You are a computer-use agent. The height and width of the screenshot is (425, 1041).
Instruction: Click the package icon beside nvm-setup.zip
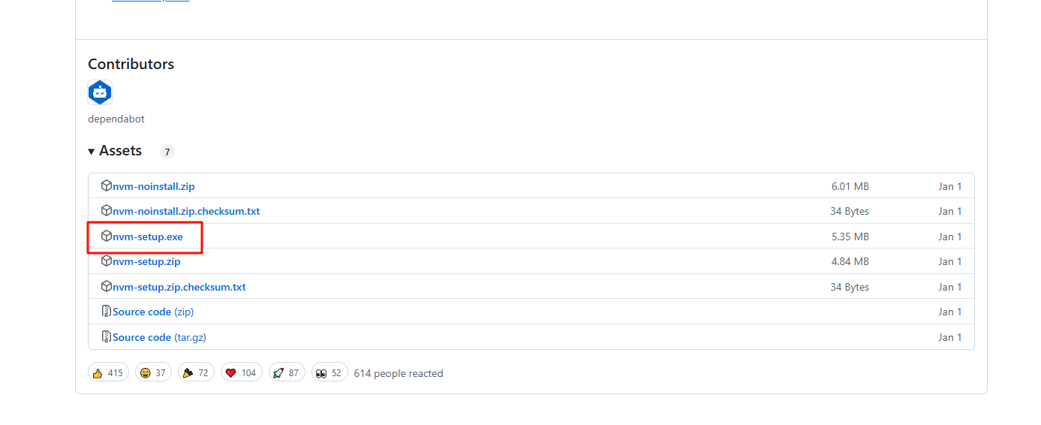point(107,261)
